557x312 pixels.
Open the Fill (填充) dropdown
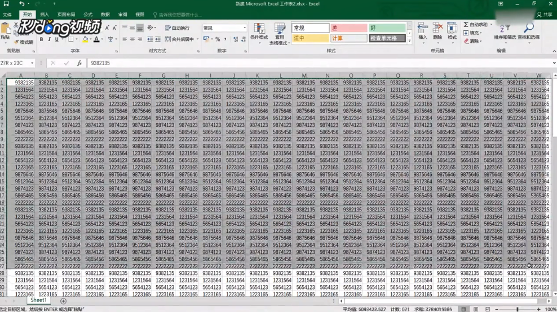coord(473,33)
